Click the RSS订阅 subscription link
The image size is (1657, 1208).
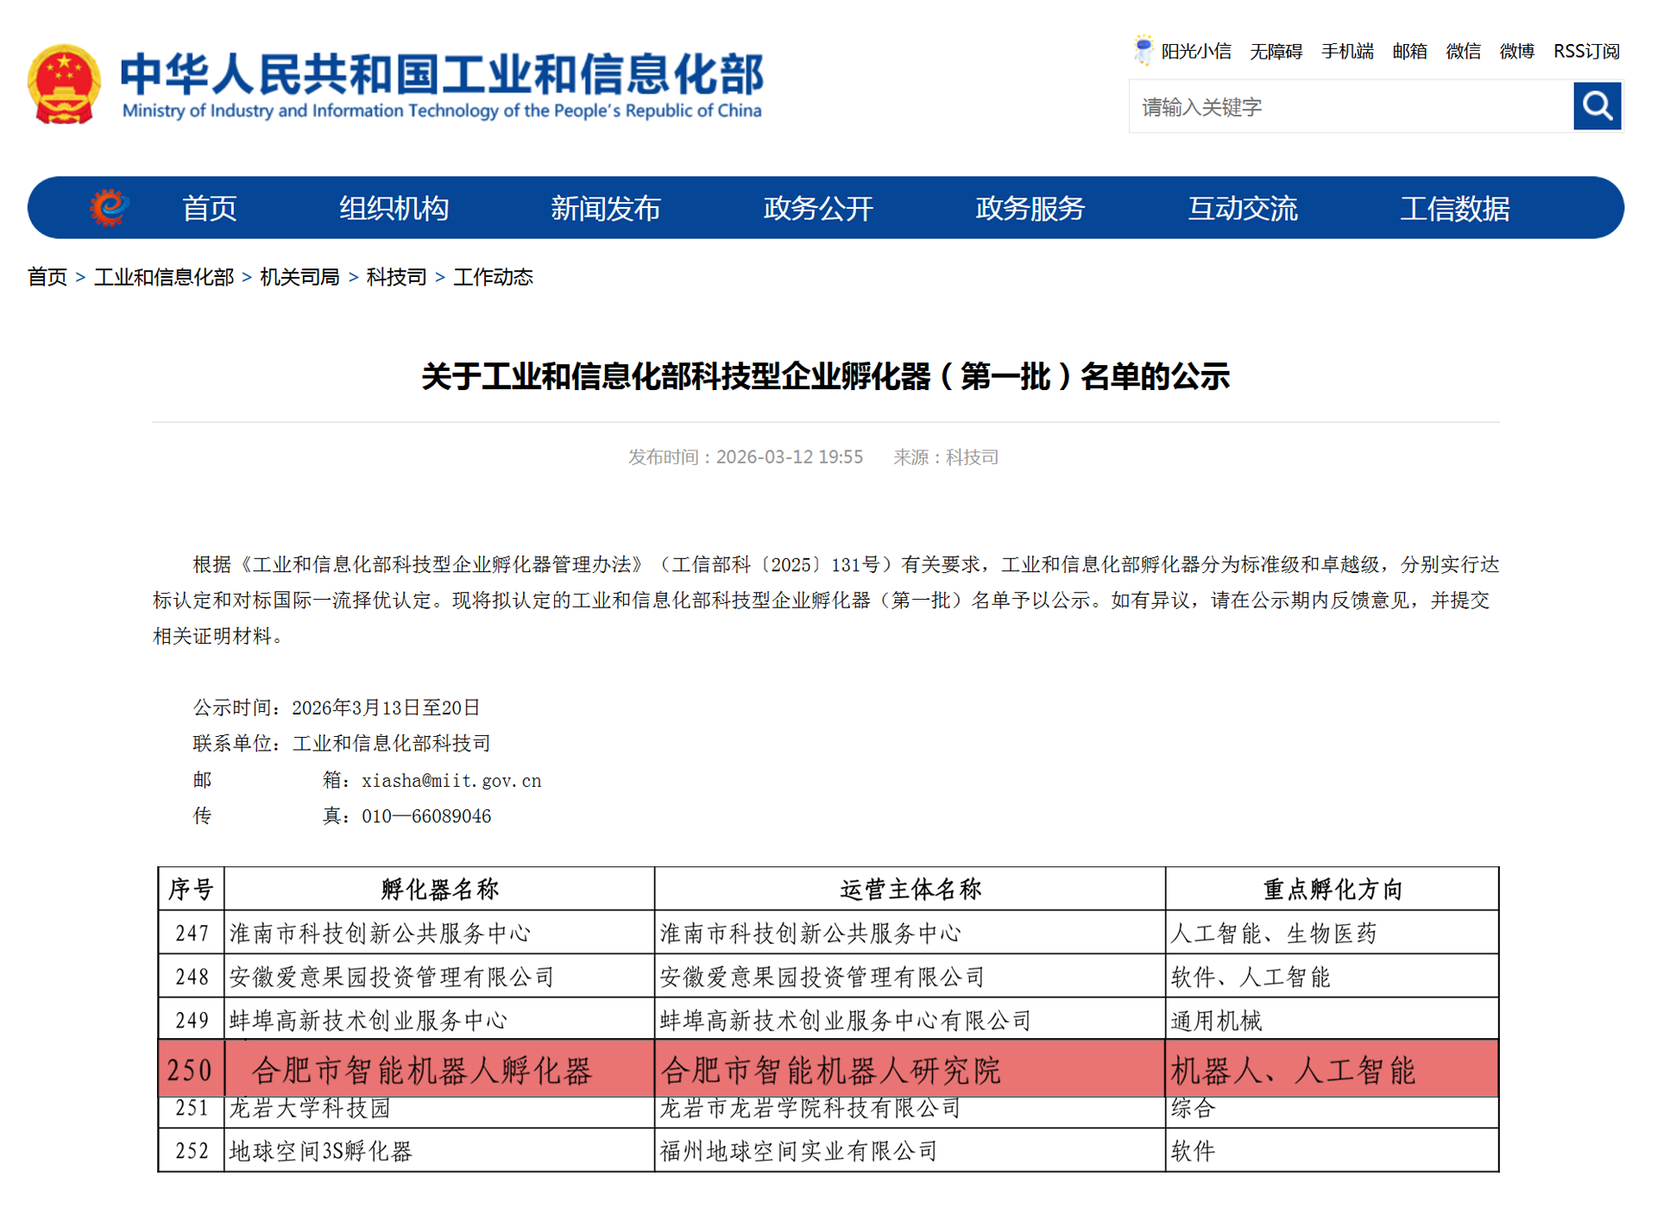point(1585,52)
